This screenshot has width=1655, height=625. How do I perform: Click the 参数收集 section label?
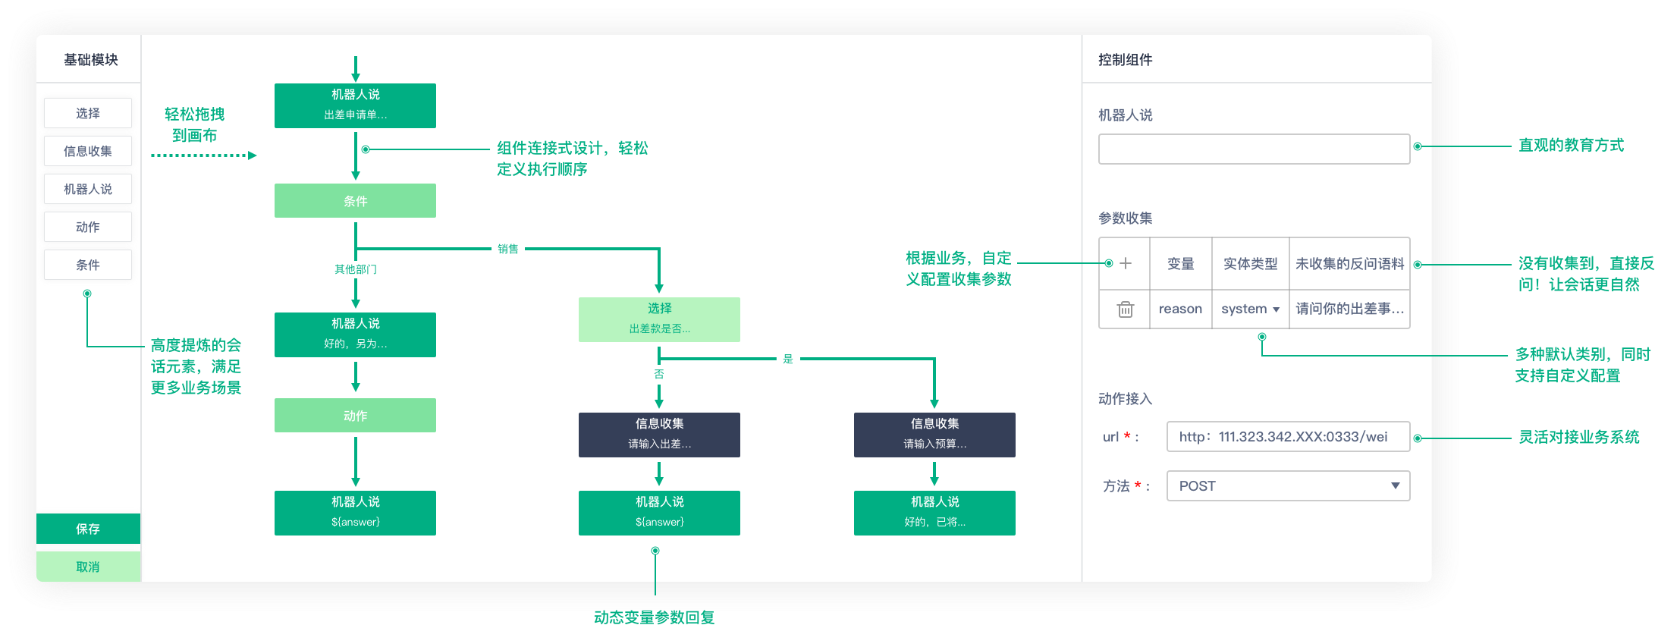pyautogui.click(x=1126, y=218)
